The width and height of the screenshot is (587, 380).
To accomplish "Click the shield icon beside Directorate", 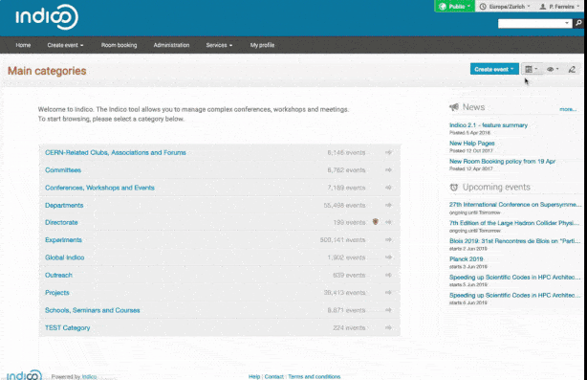I will click(376, 222).
